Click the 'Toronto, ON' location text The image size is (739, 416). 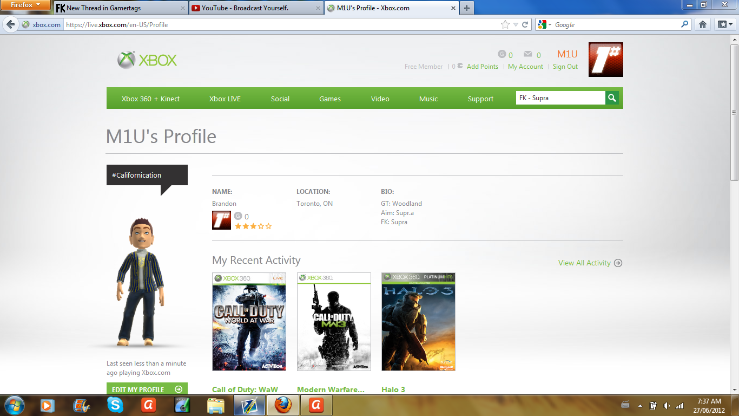point(314,204)
